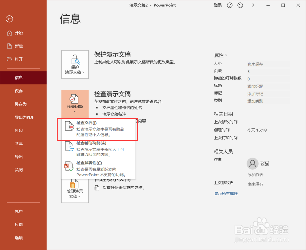
Task: Click the 管理演示文稿 documents icon
Action: pos(74,184)
